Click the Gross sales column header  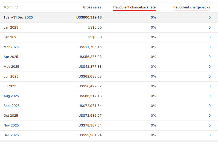pyautogui.click(x=92, y=7)
